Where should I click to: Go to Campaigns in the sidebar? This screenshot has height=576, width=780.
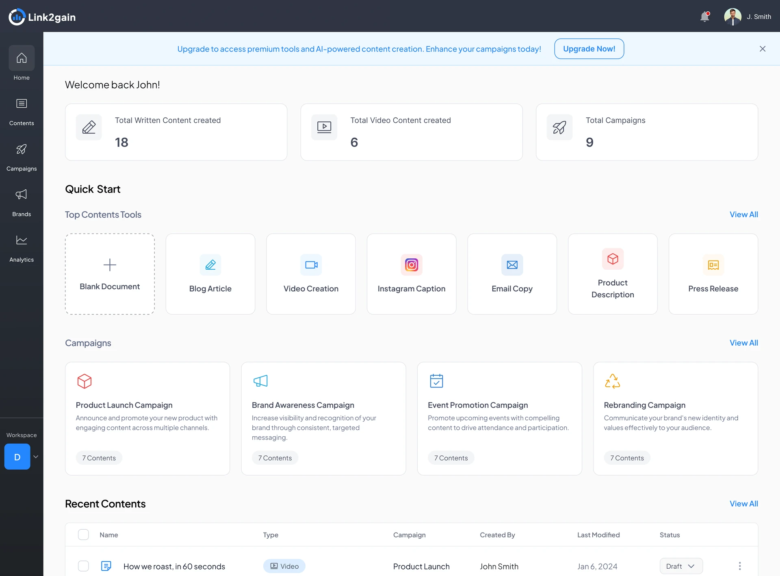pyautogui.click(x=22, y=158)
